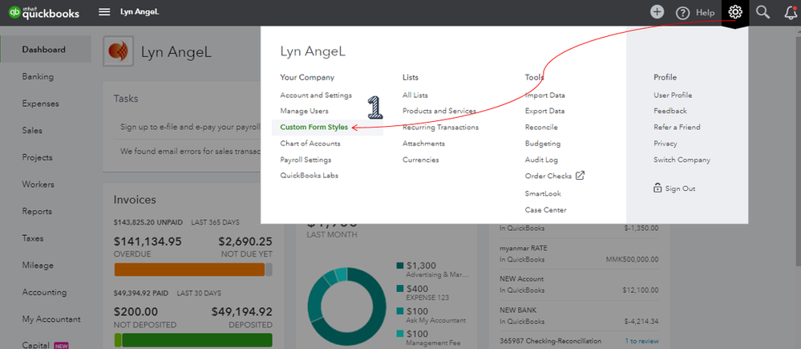Open My Accountant in sidebar
The image size is (801, 349).
pyautogui.click(x=51, y=319)
